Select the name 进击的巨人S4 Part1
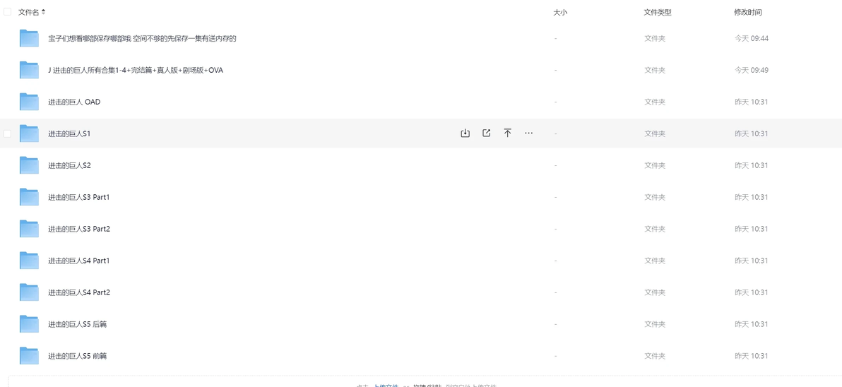842x387 pixels. coord(79,261)
